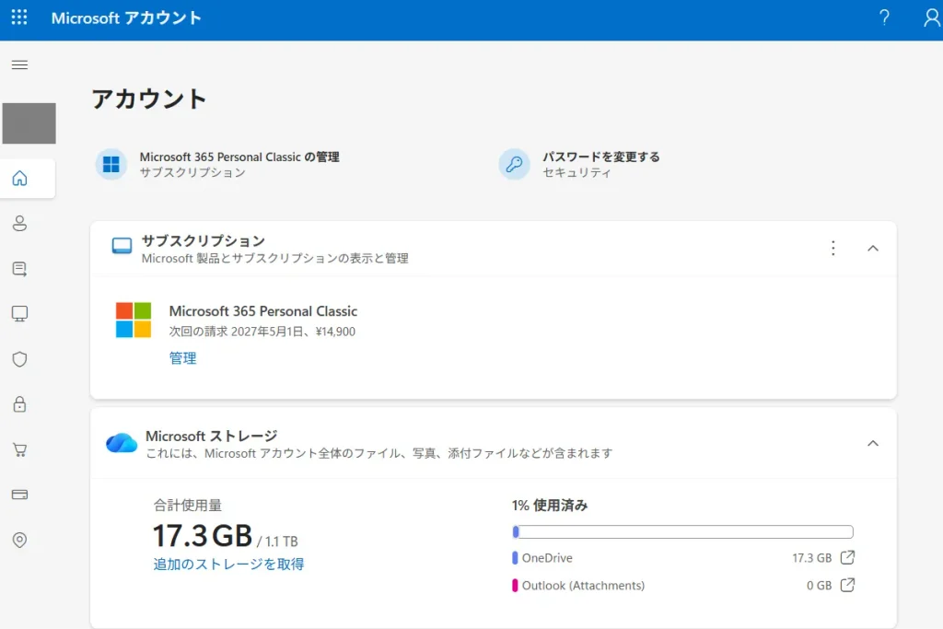Open Microsoft 365 Personal Classic の管理 link
Screen dimensions: 943x629
(x=239, y=157)
